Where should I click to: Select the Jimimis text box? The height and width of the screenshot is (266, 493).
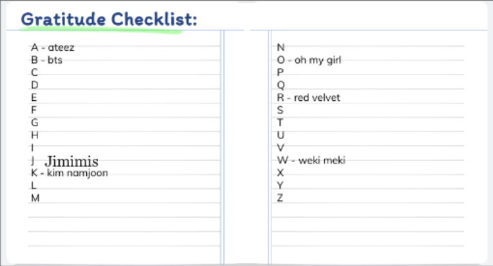point(72,161)
